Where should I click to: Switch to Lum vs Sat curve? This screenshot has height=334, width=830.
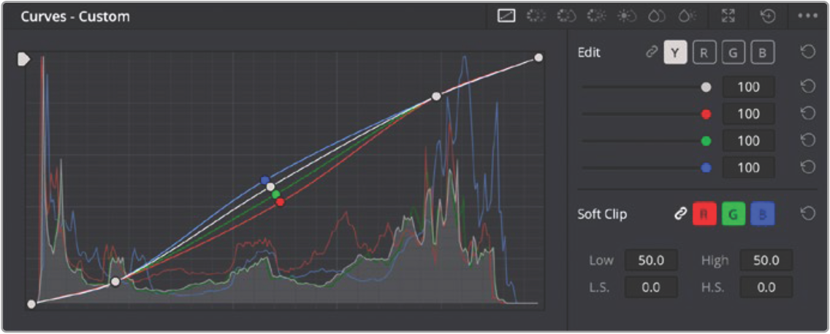(626, 15)
